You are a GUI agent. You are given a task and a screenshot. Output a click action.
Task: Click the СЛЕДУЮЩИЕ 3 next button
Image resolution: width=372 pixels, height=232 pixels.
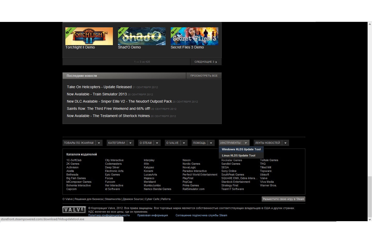pyautogui.click(x=206, y=62)
